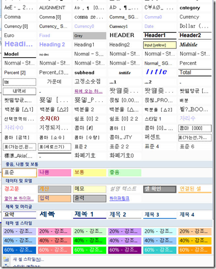This screenshot has width=216, height=269.
Task: Choose the Grey custom style
Action: 89,36
